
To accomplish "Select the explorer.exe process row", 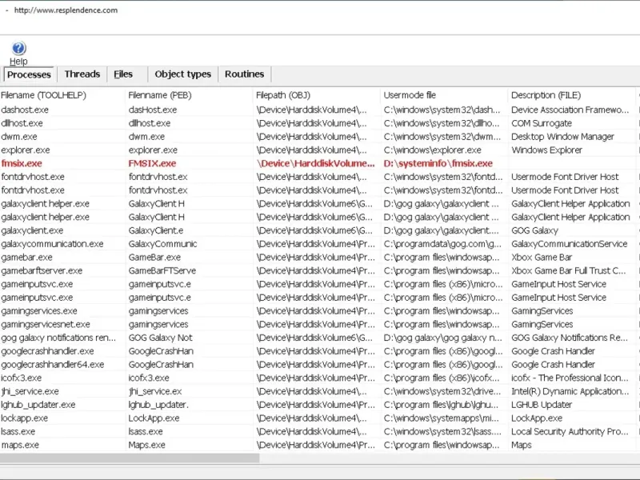I will pyautogui.click(x=26, y=150).
